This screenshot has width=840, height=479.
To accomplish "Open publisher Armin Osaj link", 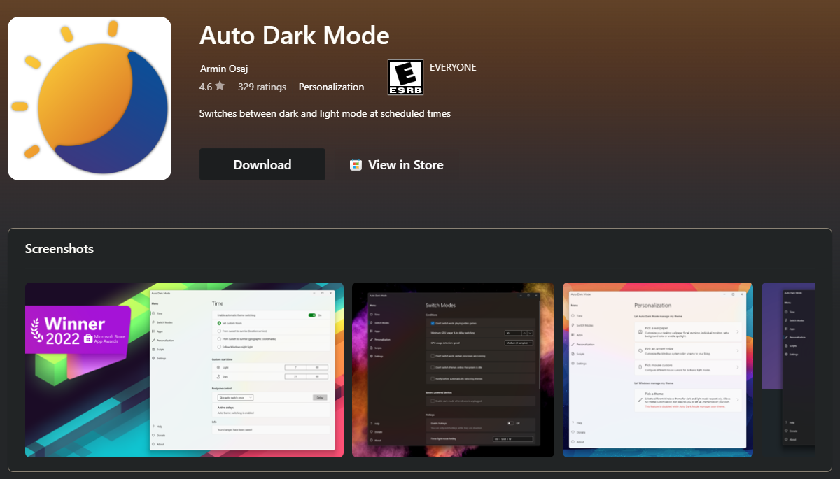I will 224,69.
